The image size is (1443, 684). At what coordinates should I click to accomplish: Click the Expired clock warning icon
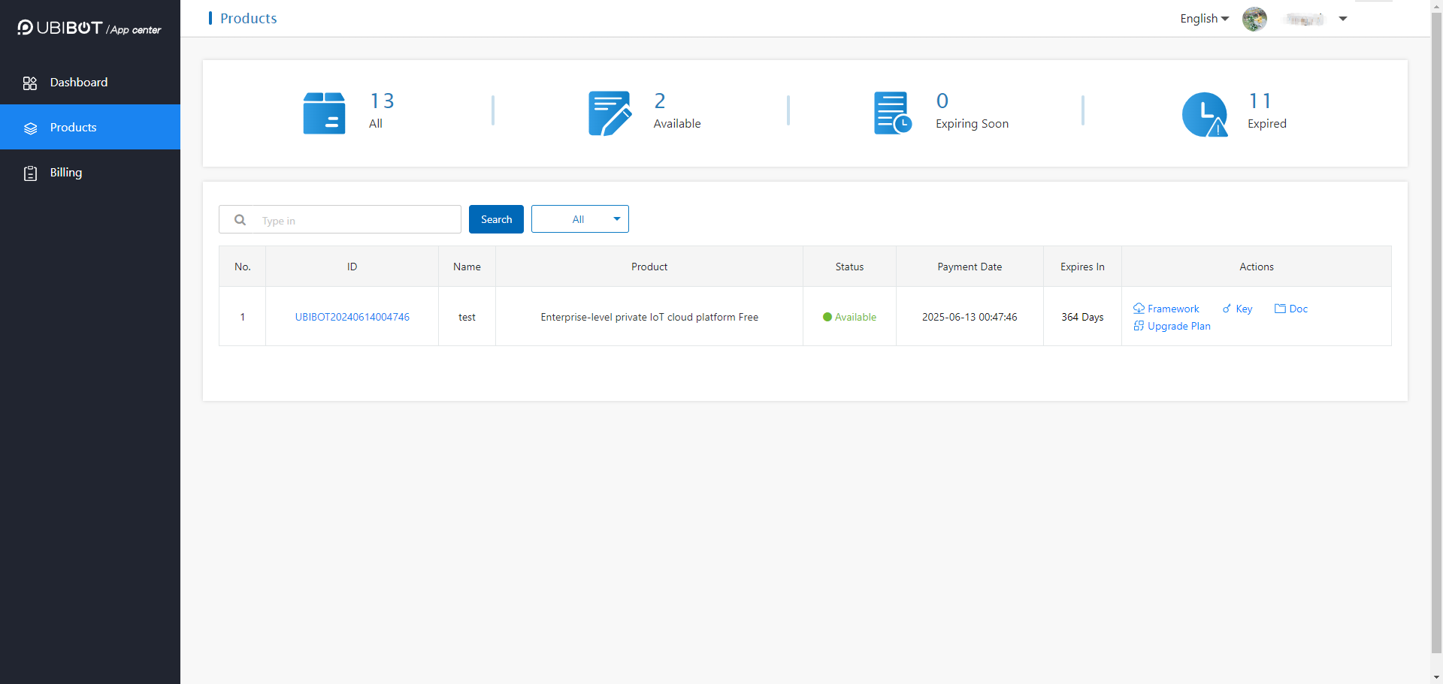click(1205, 114)
